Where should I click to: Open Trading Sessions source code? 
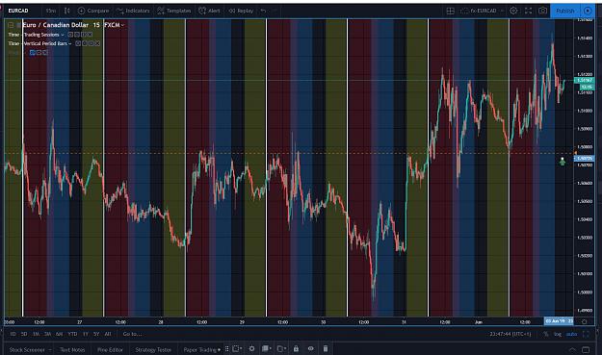click(83, 35)
